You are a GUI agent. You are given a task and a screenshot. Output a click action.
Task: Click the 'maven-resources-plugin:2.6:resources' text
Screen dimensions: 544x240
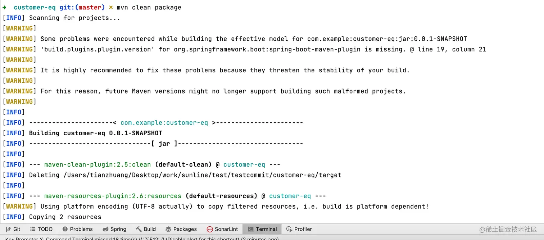click(113, 196)
